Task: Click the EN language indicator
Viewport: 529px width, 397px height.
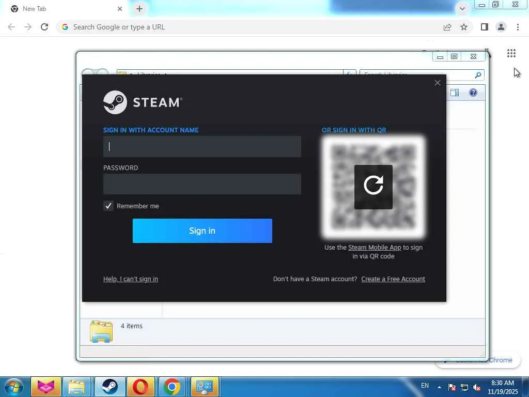Action: pos(425,386)
